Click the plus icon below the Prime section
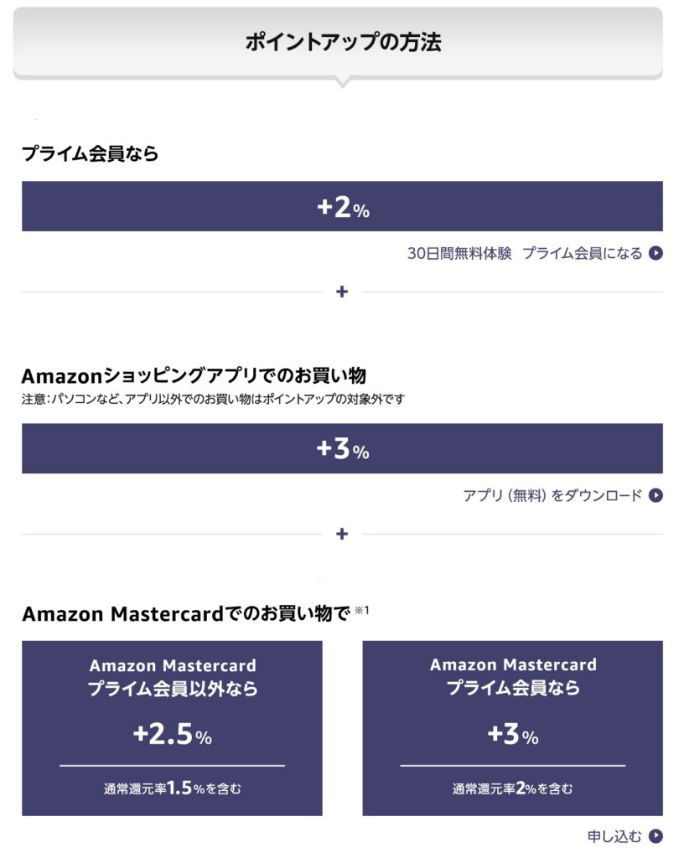Screen dimensions: 684x858 [x=342, y=292]
